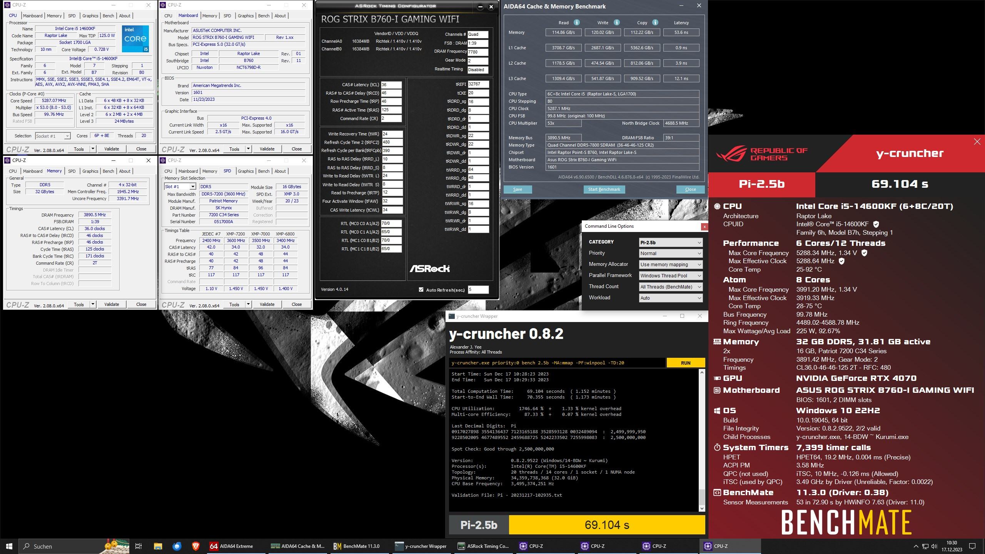The height and width of the screenshot is (554, 985).
Task: Click the Auto Refresh seconds field
Action: click(x=478, y=290)
